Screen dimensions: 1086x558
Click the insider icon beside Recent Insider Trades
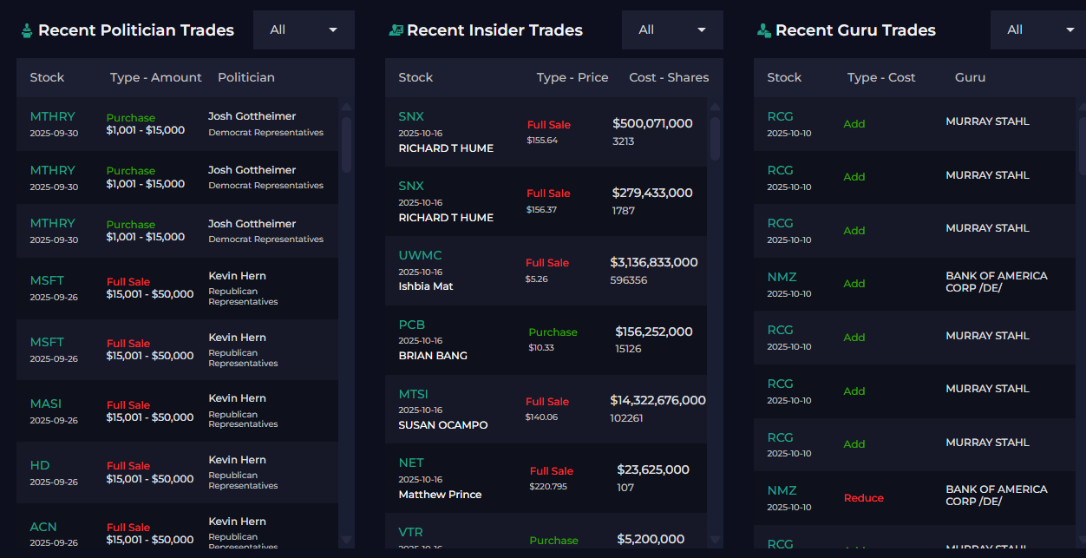coord(396,30)
